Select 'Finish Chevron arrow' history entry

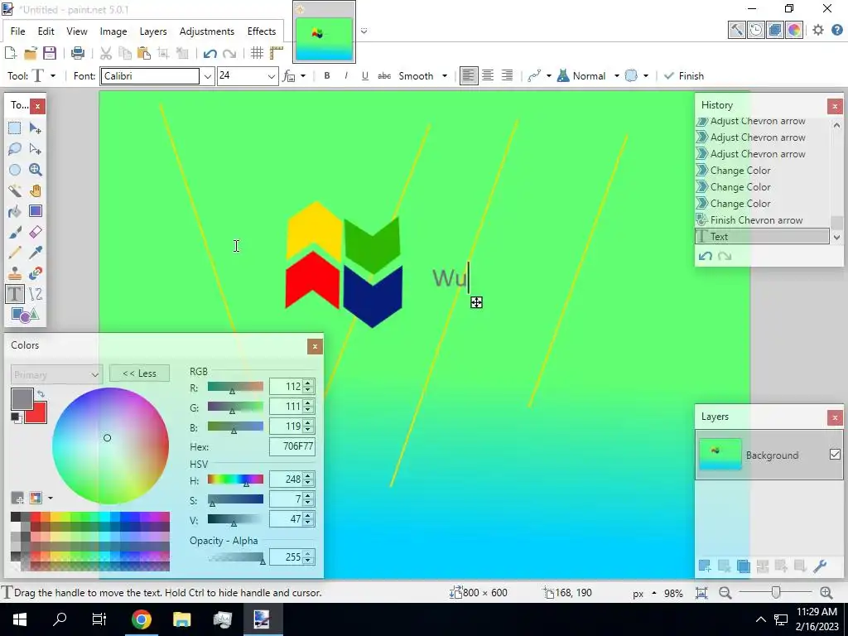762,220
